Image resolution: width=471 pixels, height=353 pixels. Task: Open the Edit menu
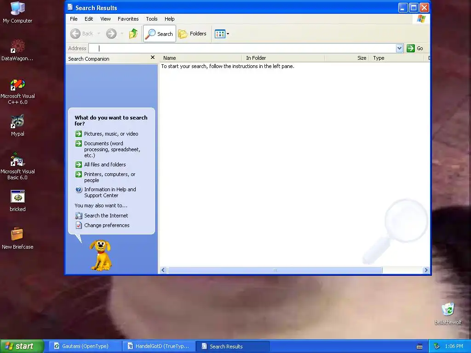tap(89, 19)
